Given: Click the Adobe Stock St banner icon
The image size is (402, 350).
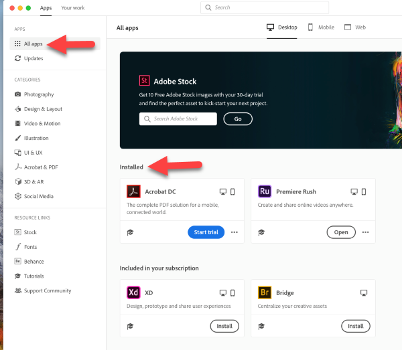Looking at the screenshot, I should point(144,81).
